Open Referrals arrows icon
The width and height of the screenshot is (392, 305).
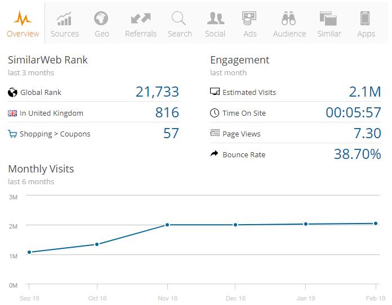(140, 19)
